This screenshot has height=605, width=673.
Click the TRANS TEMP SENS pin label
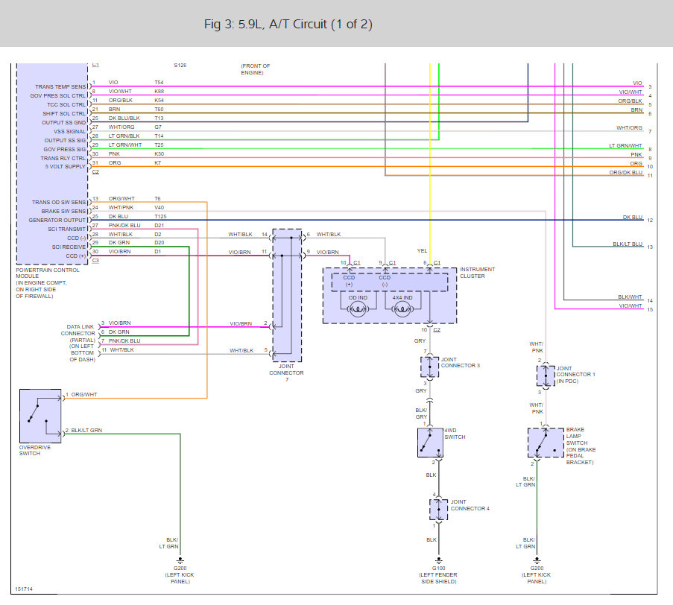[x=60, y=86]
